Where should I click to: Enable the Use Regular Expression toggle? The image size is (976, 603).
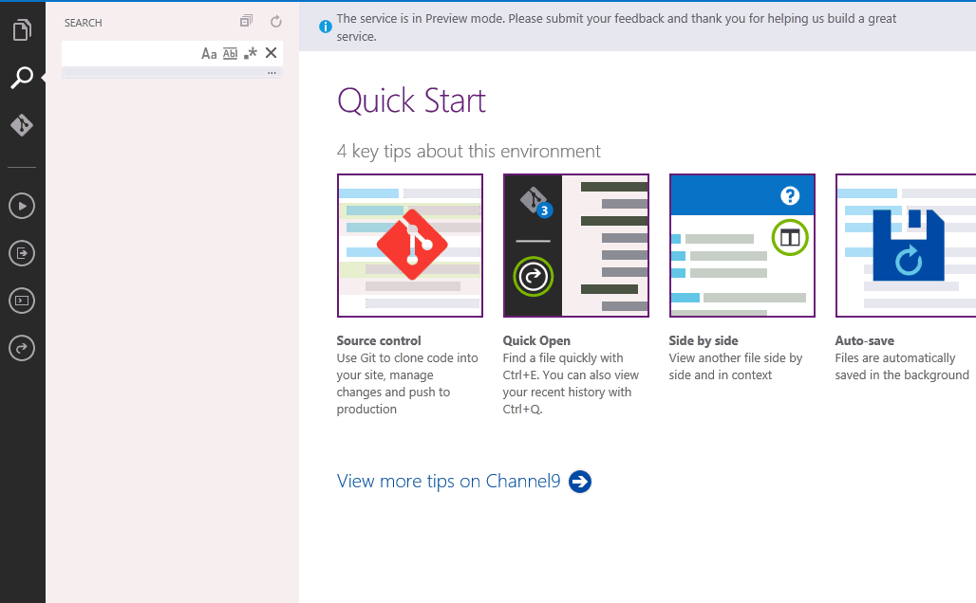click(x=250, y=54)
